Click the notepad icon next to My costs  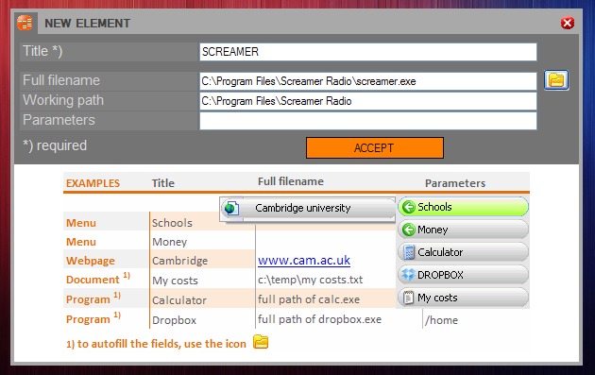[x=408, y=298]
